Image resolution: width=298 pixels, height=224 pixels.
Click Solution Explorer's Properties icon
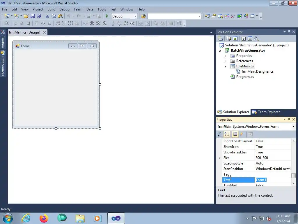tap(220, 39)
